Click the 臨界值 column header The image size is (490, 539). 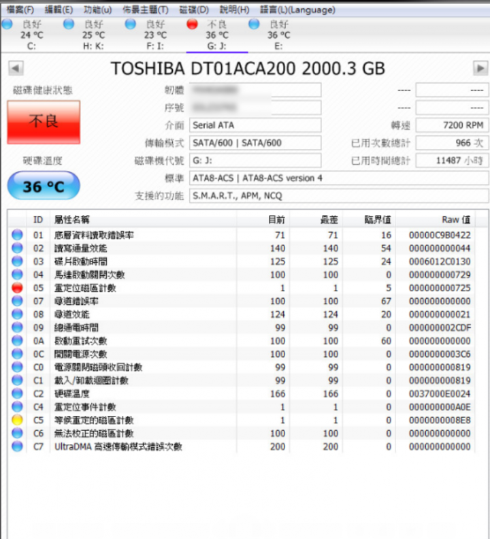tap(369, 220)
